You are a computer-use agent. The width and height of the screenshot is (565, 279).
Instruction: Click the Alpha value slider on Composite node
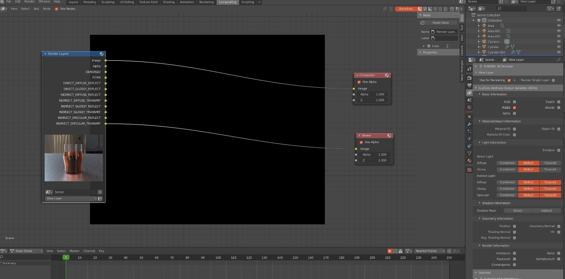pos(372,94)
